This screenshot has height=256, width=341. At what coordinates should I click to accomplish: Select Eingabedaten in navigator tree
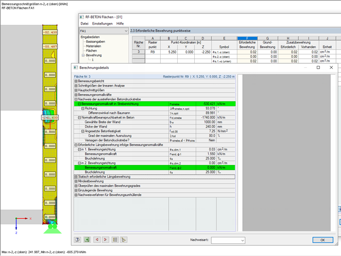click(x=90, y=37)
